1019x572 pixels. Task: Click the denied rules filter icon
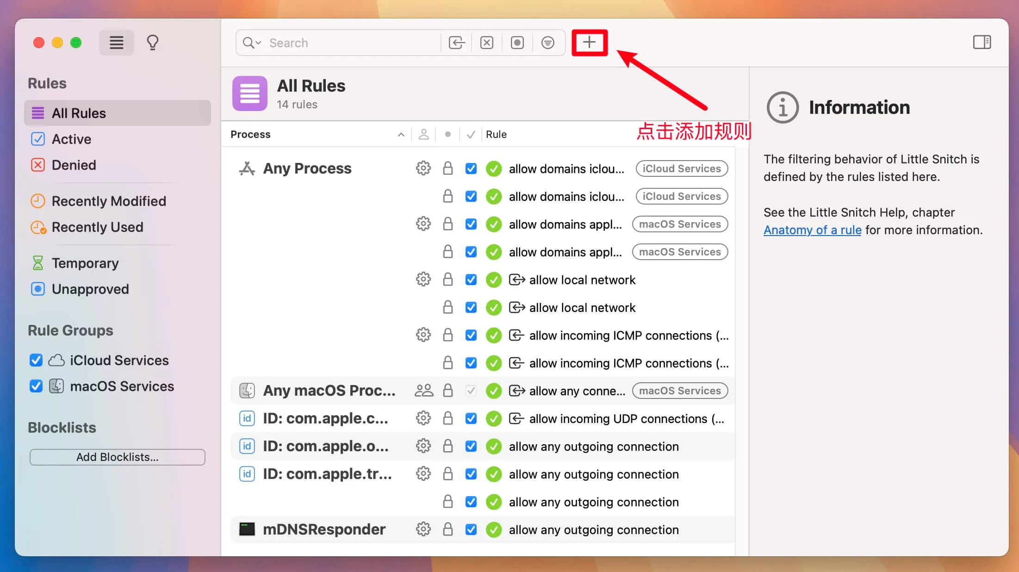[486, 43]
